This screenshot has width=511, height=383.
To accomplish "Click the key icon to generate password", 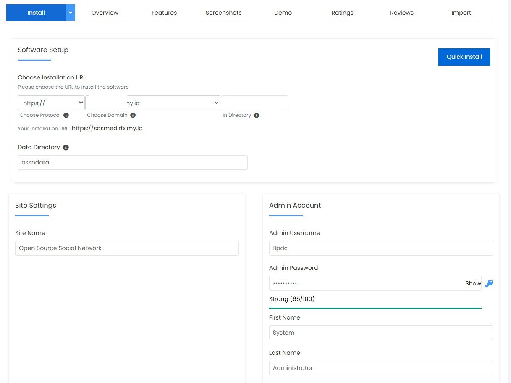I will click(489, 283).
